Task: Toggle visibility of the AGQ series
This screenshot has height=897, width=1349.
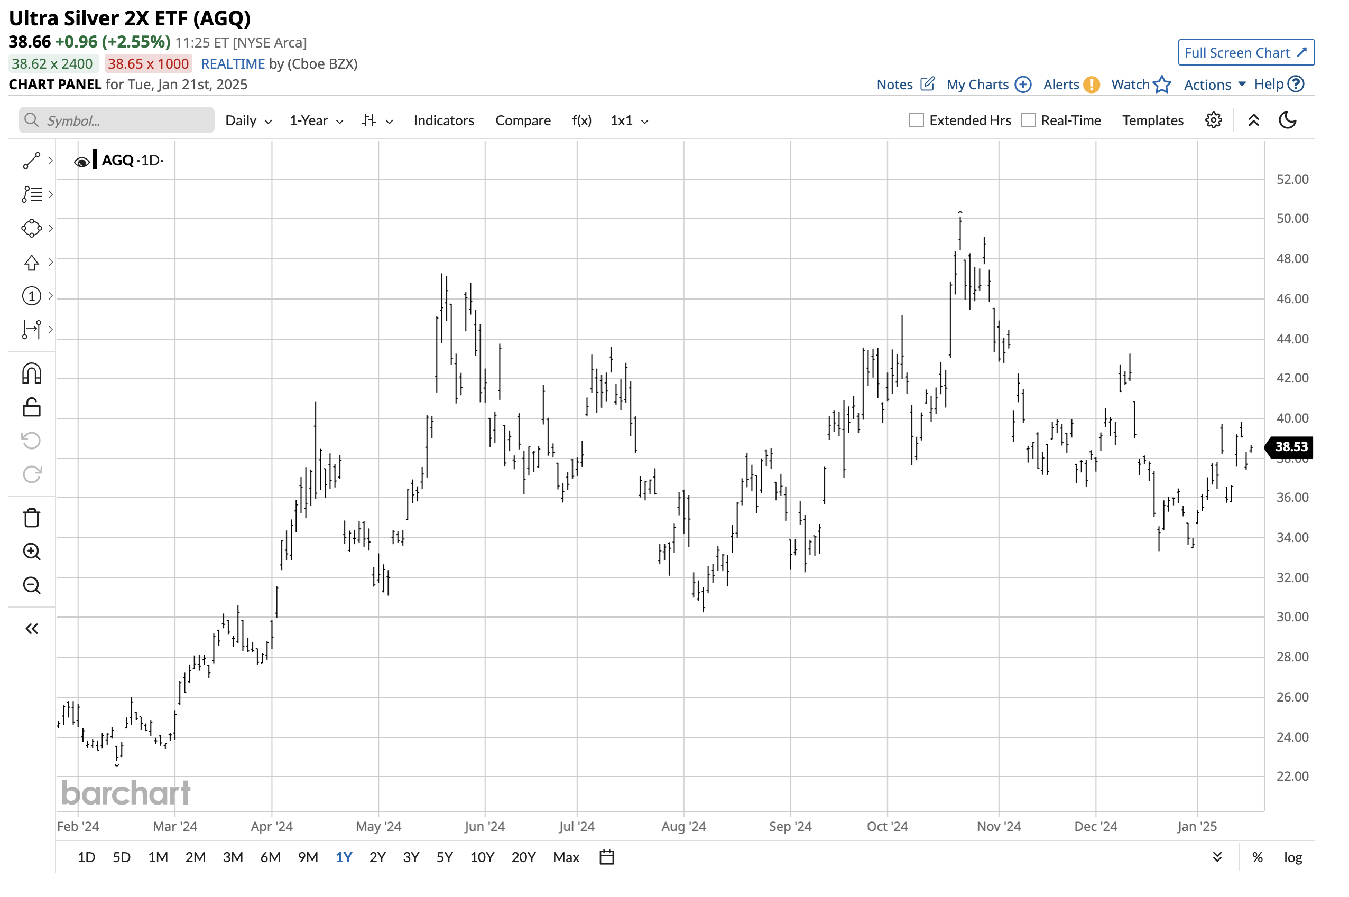Action: (82, 161)
